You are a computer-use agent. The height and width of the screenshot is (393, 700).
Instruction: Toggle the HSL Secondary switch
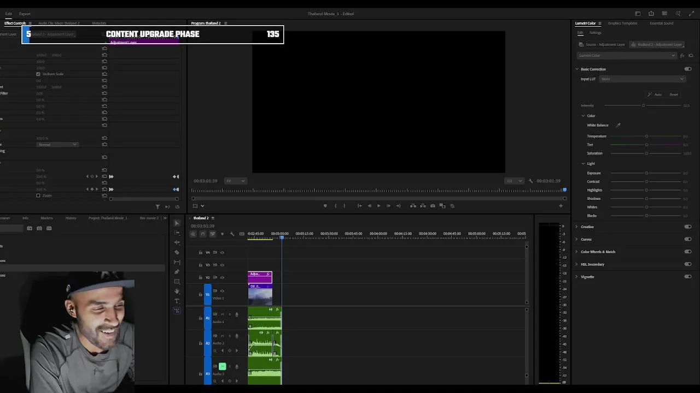(688, 264)
